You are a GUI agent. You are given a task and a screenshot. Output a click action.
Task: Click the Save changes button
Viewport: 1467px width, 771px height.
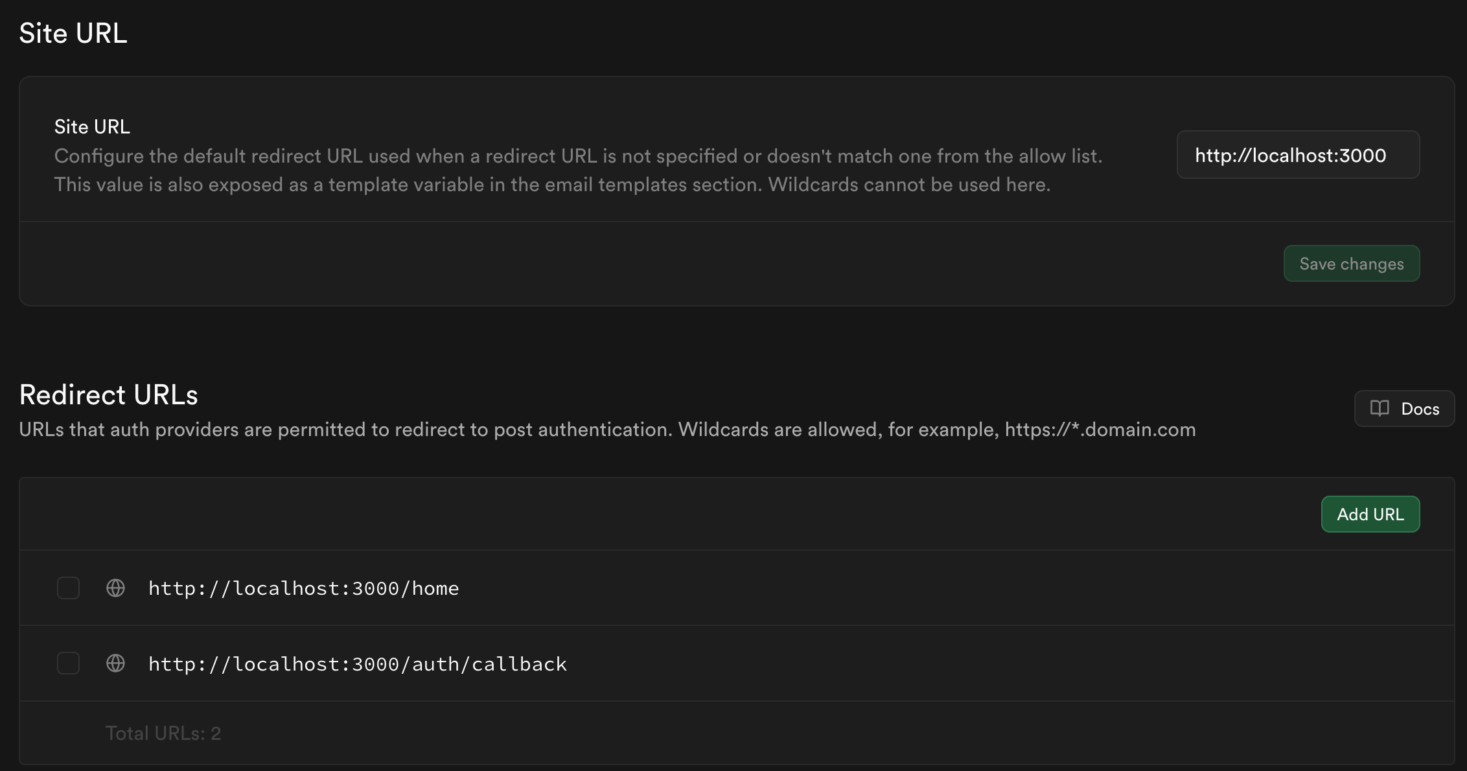pos(1352,264)
